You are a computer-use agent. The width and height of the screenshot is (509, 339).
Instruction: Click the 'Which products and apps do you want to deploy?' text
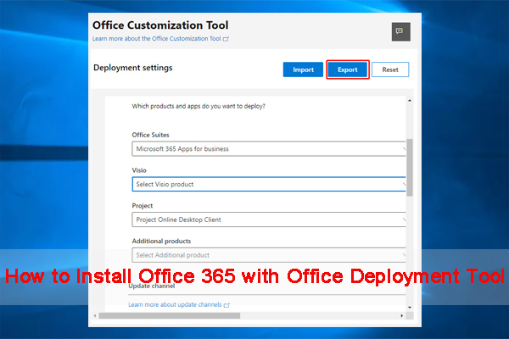[x=199, y=106]
